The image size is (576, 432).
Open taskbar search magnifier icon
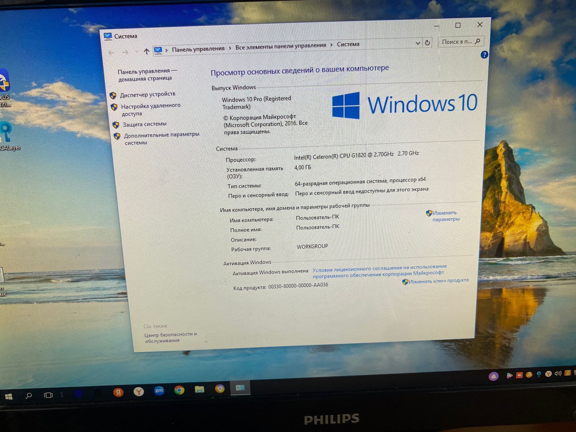point(29,396)
